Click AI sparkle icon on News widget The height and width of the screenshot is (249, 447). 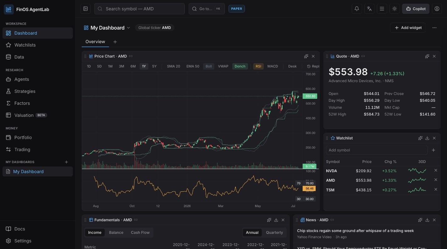420,220
